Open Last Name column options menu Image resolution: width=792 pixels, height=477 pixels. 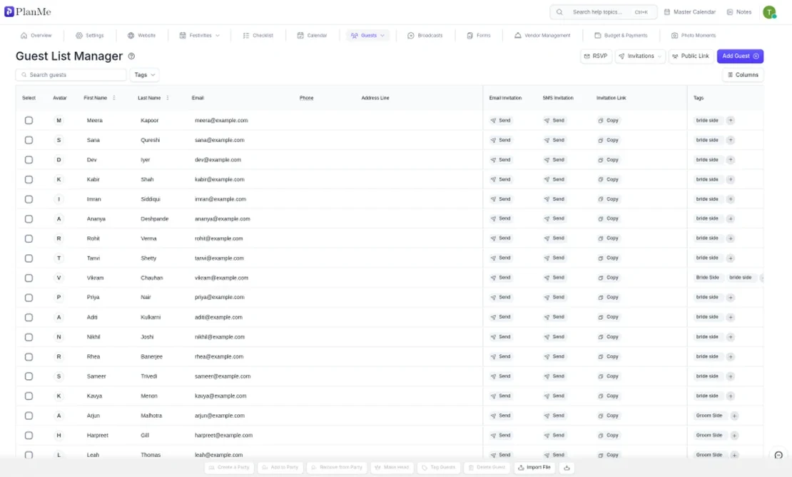coord(168,98)
